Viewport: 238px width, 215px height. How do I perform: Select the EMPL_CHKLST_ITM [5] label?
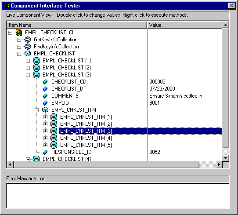pyautogui.click(x=86, y=145)
